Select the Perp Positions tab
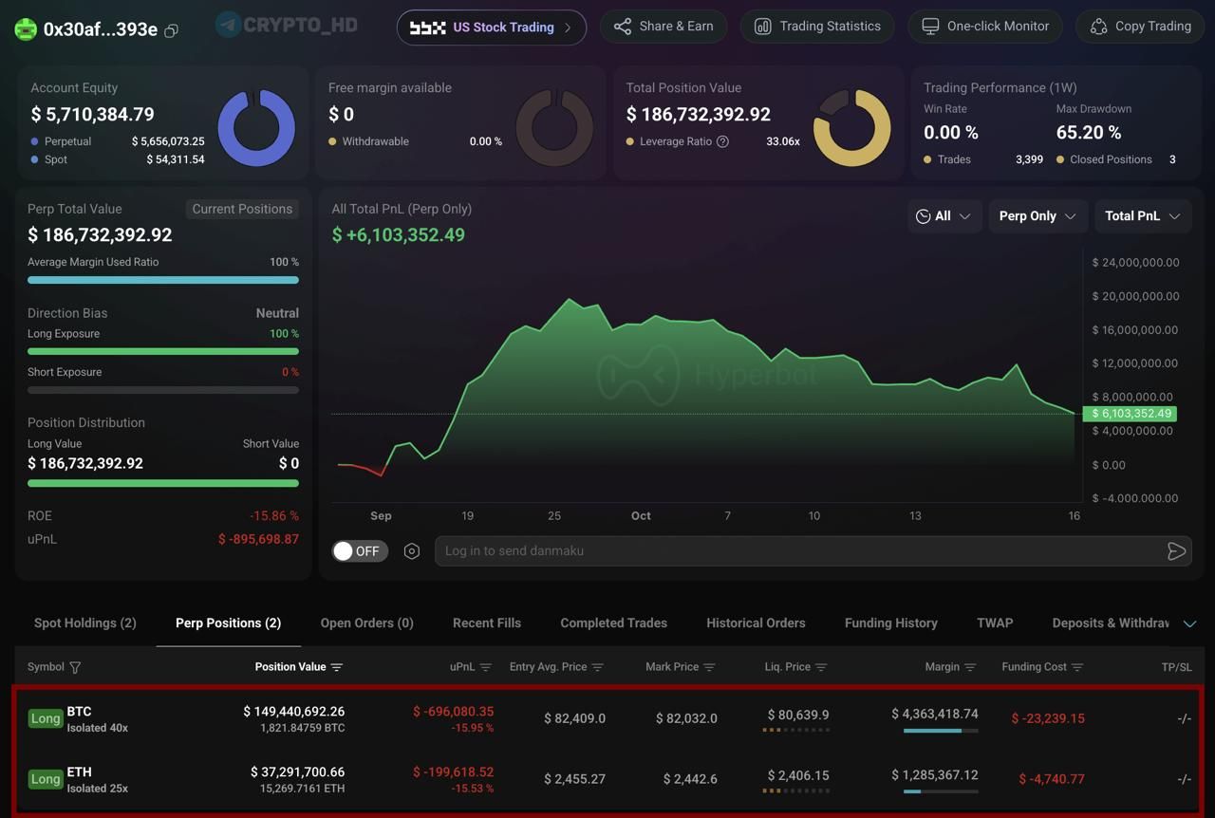 228,623
